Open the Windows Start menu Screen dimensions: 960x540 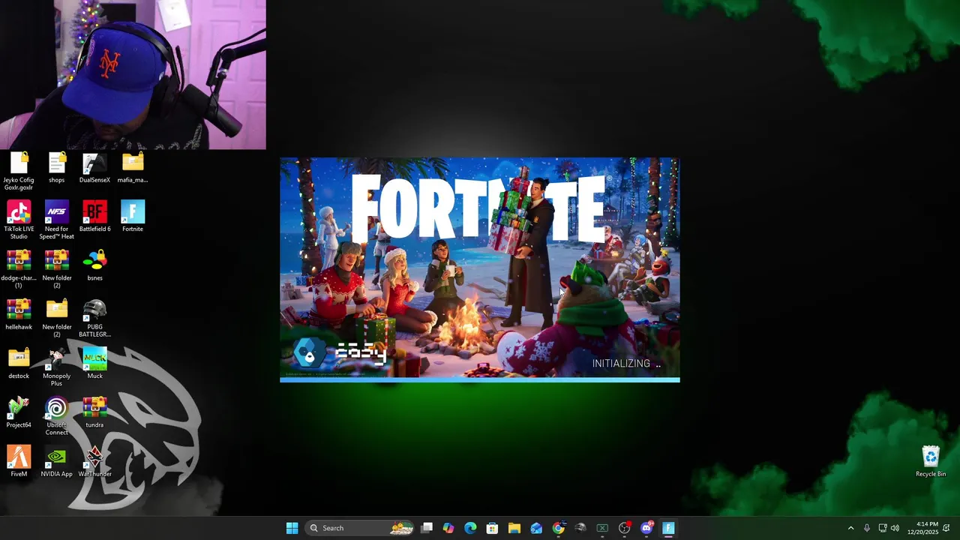click(292, 528)
